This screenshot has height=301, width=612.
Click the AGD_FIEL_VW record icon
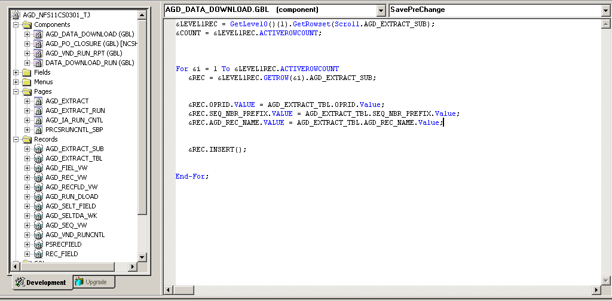point(38,168)
